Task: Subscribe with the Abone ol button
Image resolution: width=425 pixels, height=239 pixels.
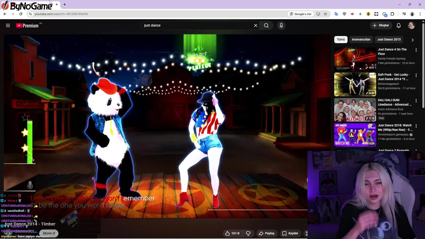Action: click(49, 233)
